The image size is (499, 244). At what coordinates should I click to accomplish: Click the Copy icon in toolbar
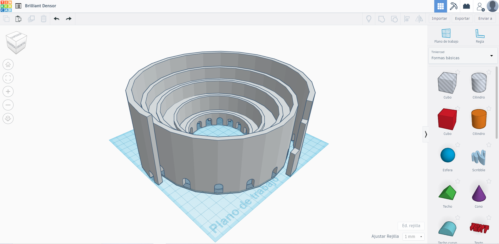pos(6,19)
